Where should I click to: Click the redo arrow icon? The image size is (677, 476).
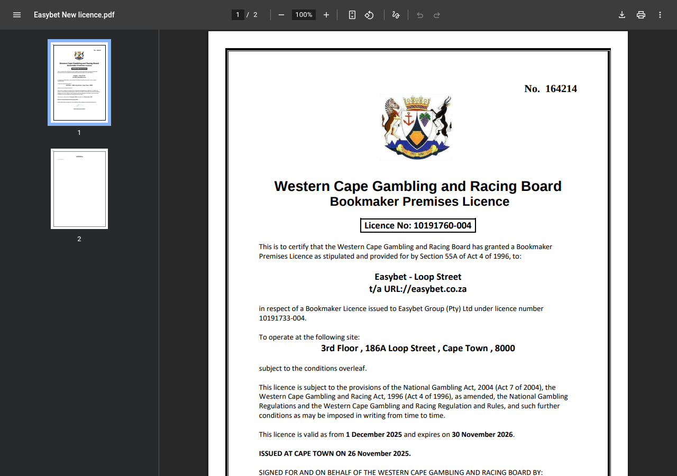click(x=437, y=15)
